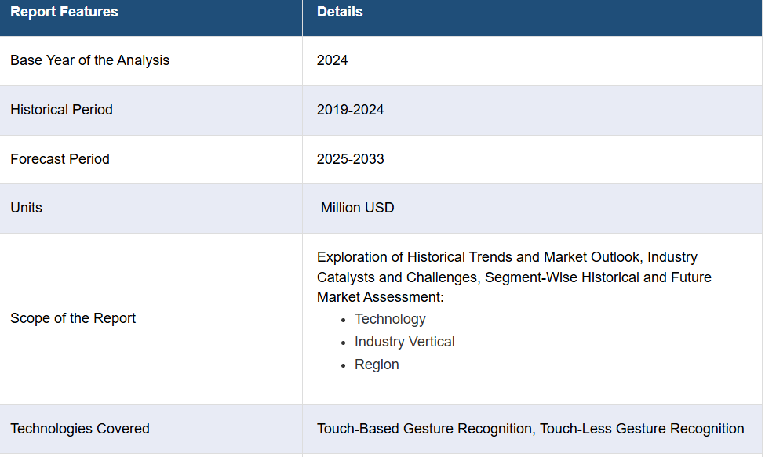Image resolution: width=765 pixels, height=457 pixels.
Task: Select the Units row label
Action: 26,208
